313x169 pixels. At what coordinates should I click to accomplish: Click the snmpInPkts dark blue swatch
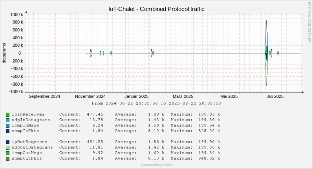[x=7, y=131]
